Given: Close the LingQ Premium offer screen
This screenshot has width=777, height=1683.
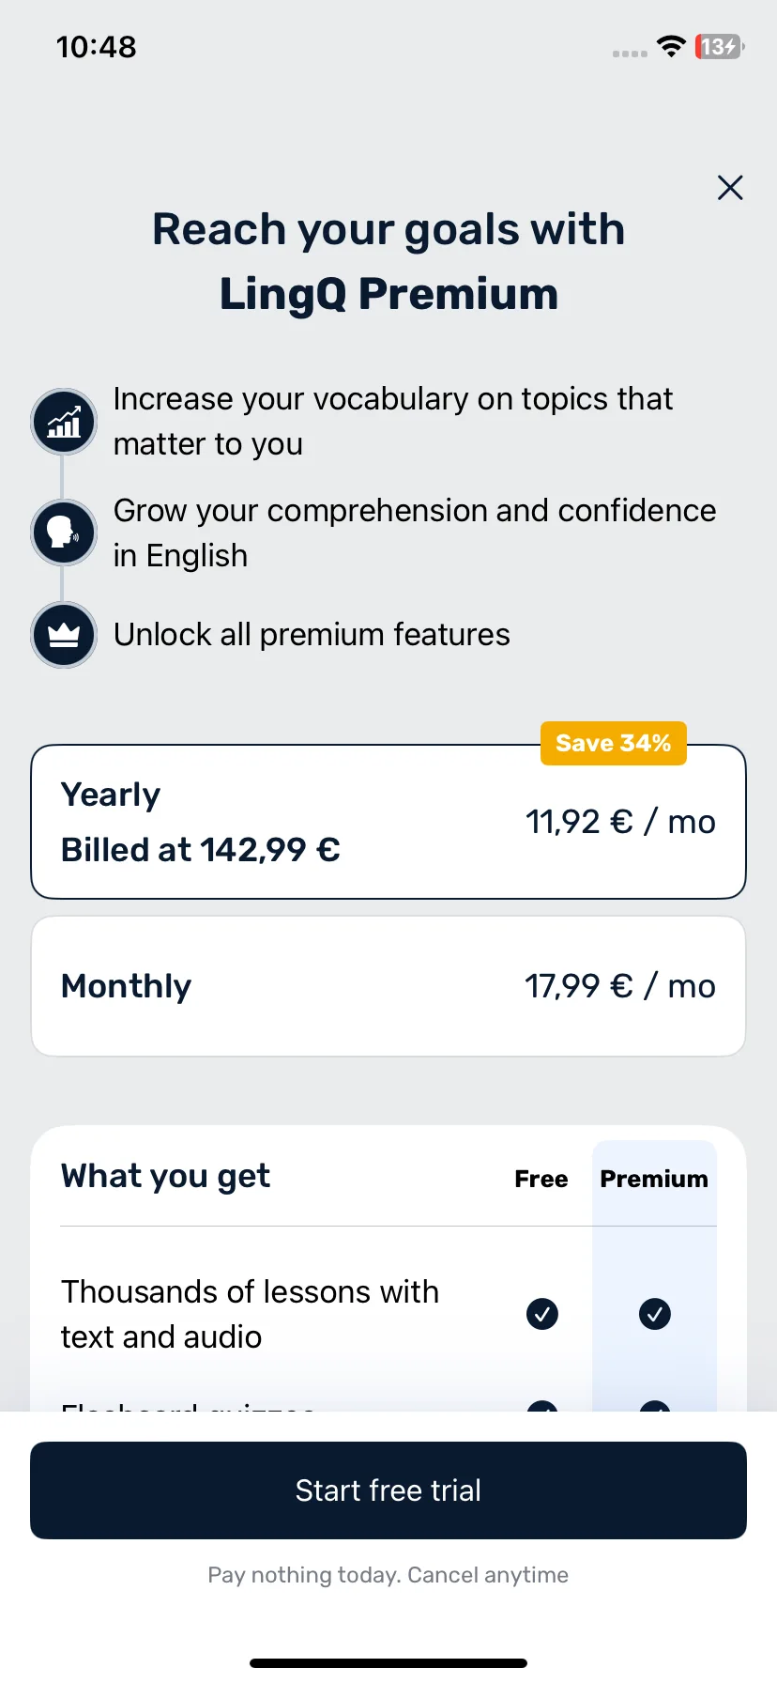Looking at the screenshot, I should 730,188.
